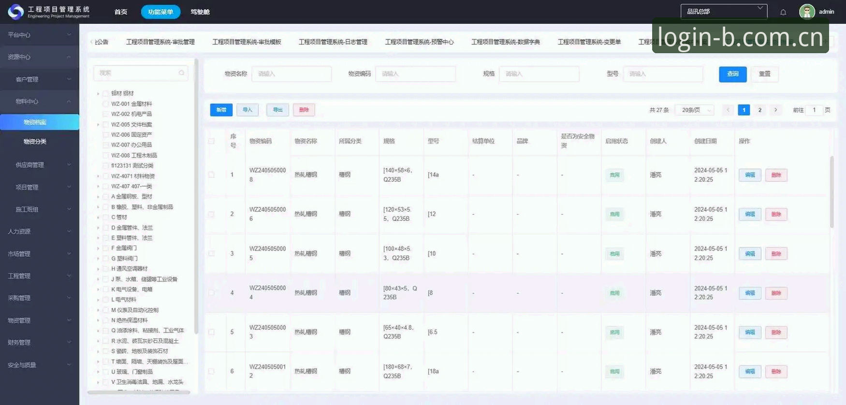The image size is (846, 405).
Task: Select the K 电气设备、电箱 tree item
Action: click(132, 289)
